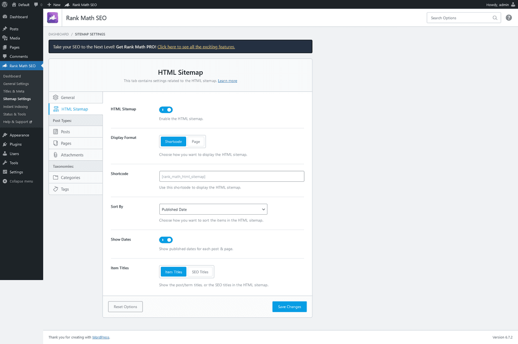Open the Users menu
Screen dimensions: 518x344
[x=21, y=154]
